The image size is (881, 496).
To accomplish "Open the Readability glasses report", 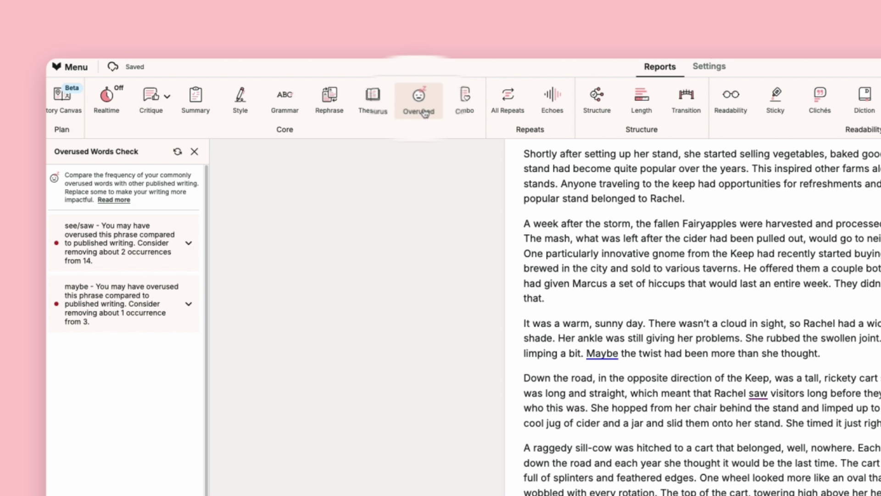I will click(x=730, y=100).
